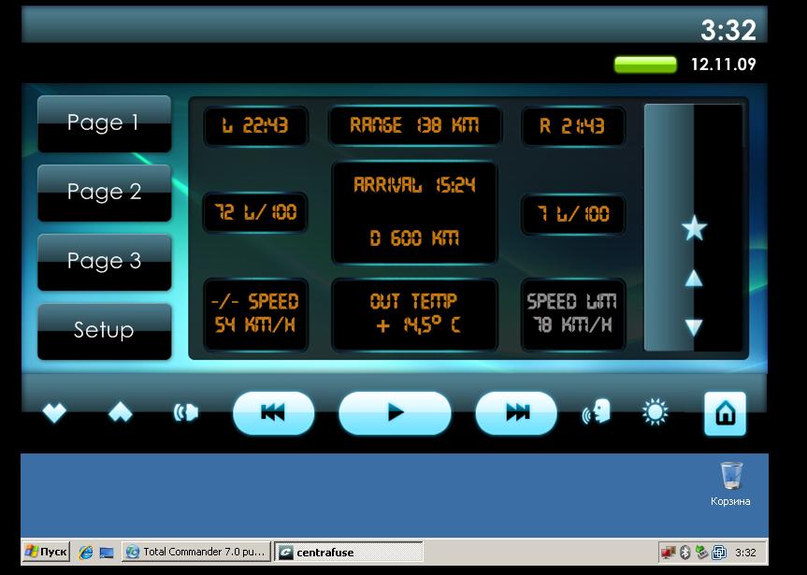The width and height of the screenshot is (807, 575).
Task: Open the Windows Start (Пуск) menu
Action: tap(47, 553)
